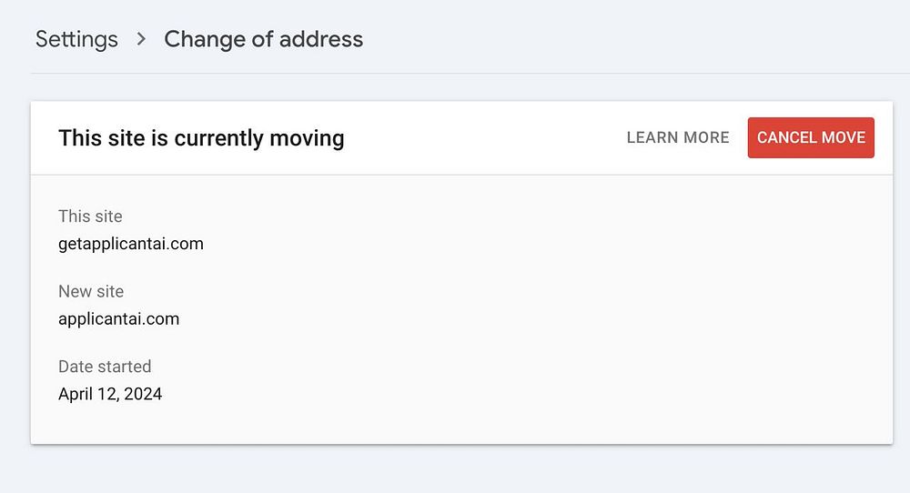910x493 pixels.
Task: Select the applicantai.com new site domain
Action: click(x=119, y=319)
